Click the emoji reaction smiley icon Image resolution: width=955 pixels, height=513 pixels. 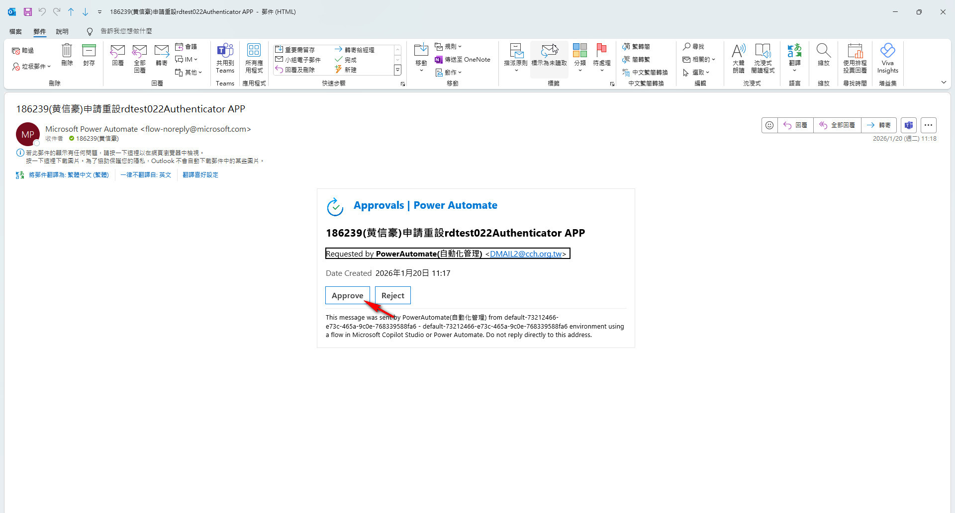[769, 125]
